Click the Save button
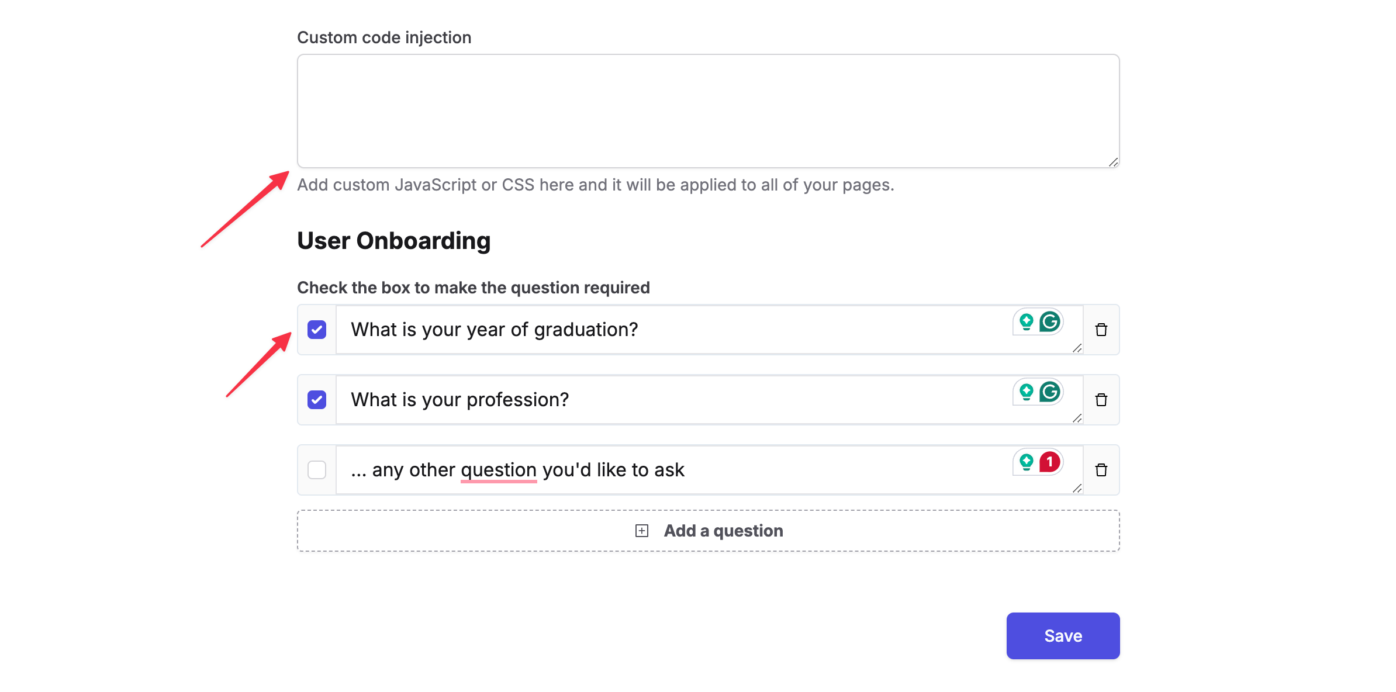Image resolution: width=1396 pixels, height=692 pixels. click(1063, 636)
